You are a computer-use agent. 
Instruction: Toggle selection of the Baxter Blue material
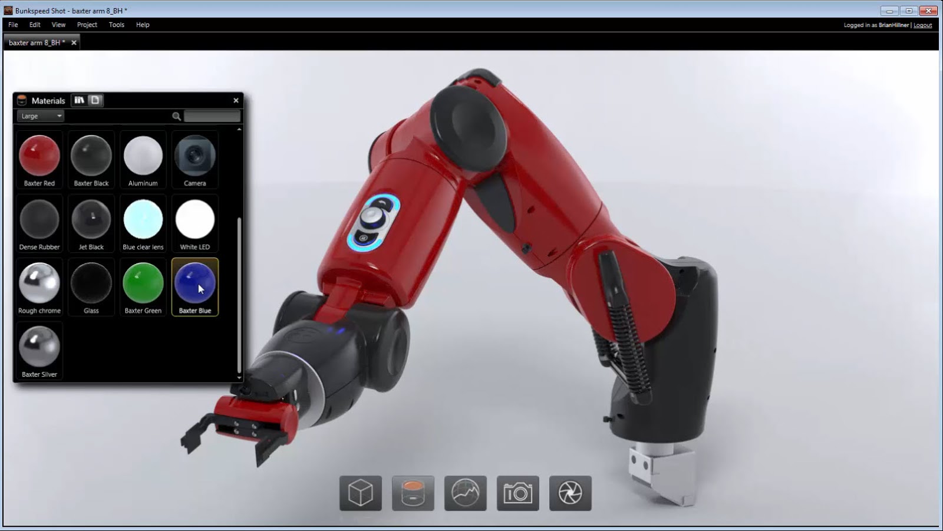[194, 285]
